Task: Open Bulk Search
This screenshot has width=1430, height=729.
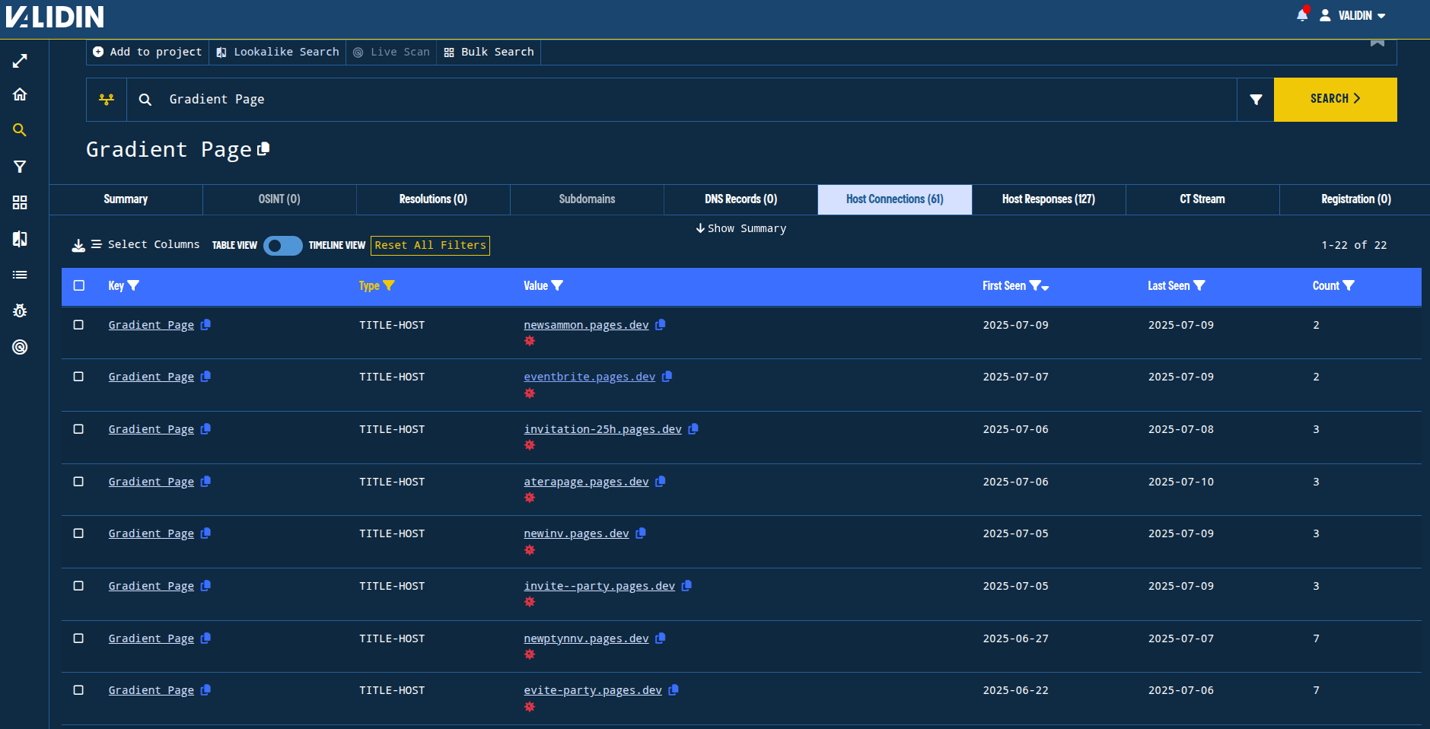Action: (489, 52)
